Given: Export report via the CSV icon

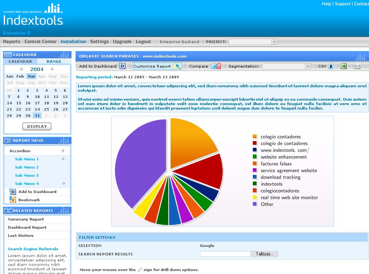Looking at the screenshot, I should [x=331, y=66].
